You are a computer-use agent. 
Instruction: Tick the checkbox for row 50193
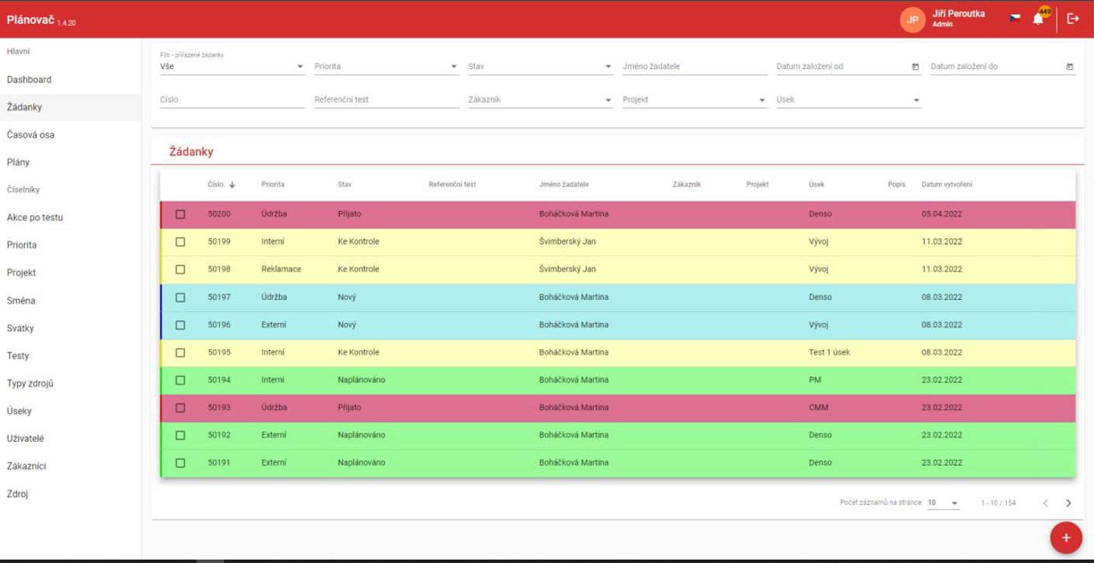pyautogui.click(x=180, y=408)
